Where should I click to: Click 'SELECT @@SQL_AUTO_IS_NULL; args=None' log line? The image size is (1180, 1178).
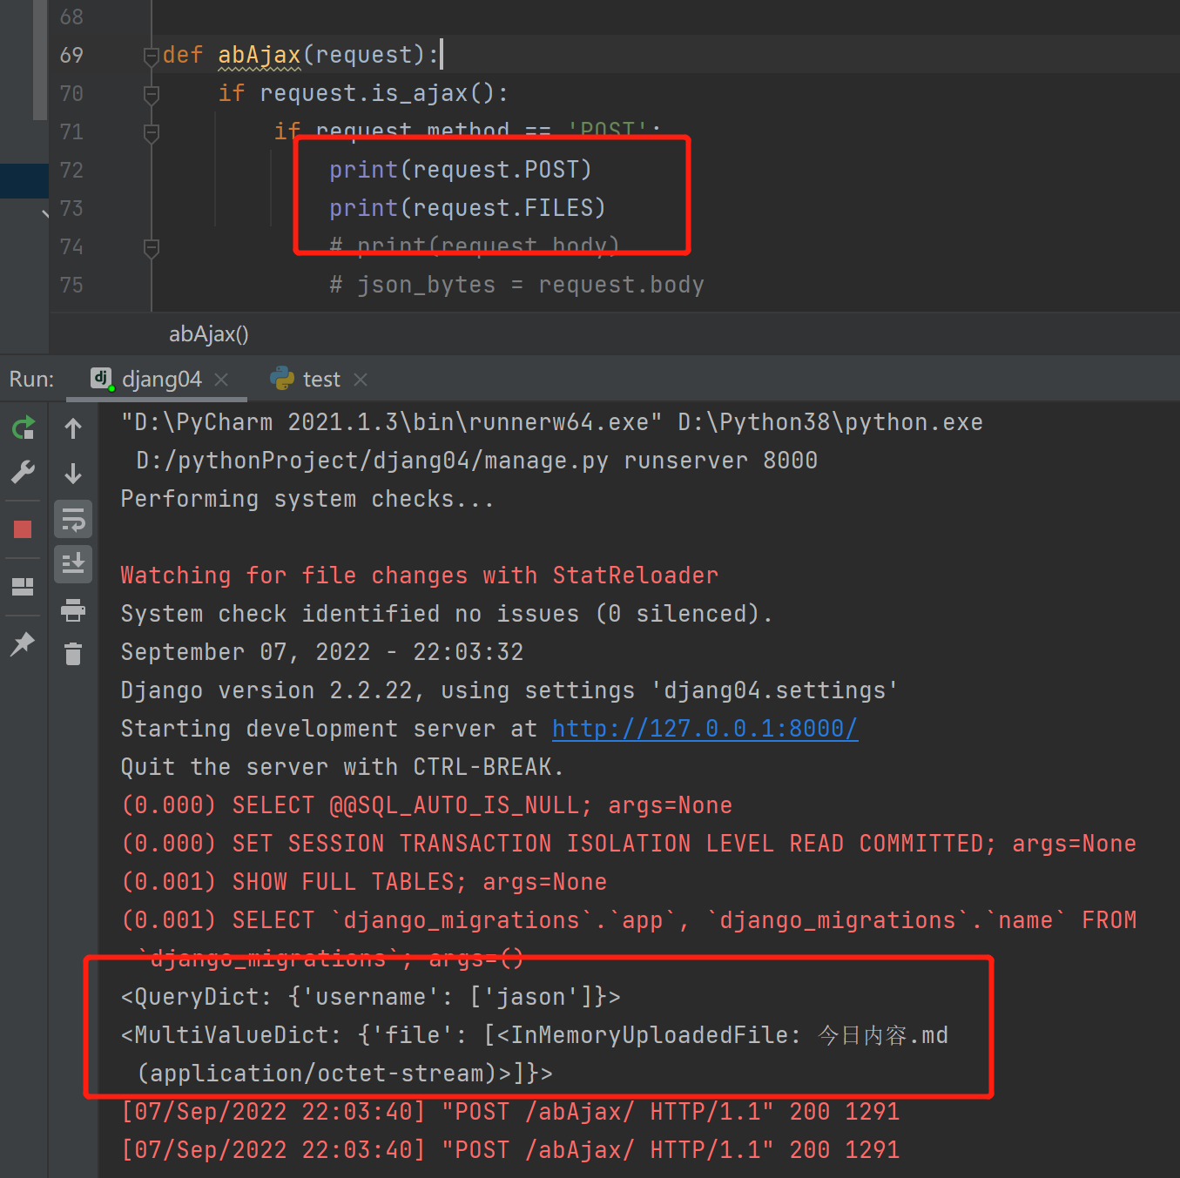(427, 805)
